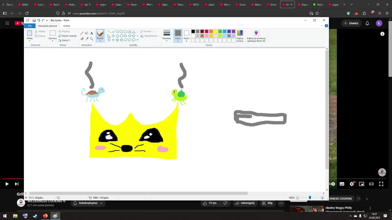The width and height of the screenshot is (392, 220).
Task: Switch to the Patimo browser tab
Action: tap(318, 5)
